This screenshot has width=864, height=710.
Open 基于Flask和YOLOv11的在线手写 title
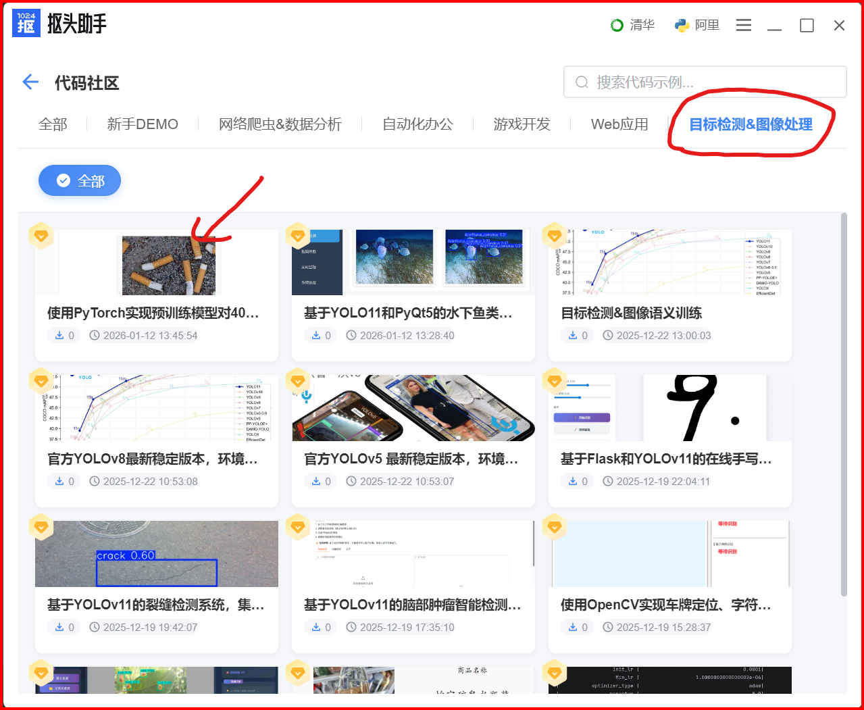point(666,459)
